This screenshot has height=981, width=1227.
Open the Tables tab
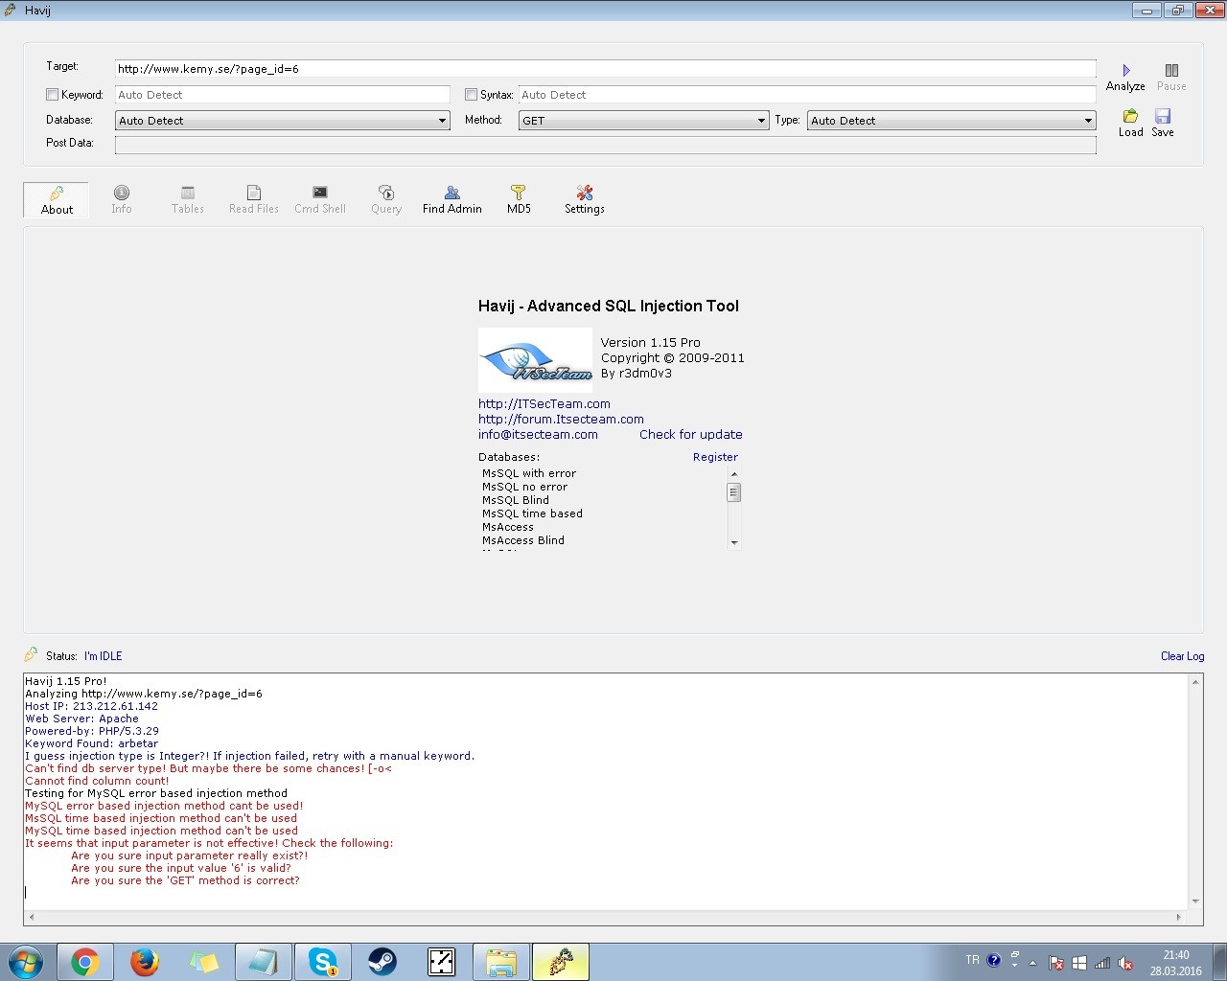click(188, 200)
